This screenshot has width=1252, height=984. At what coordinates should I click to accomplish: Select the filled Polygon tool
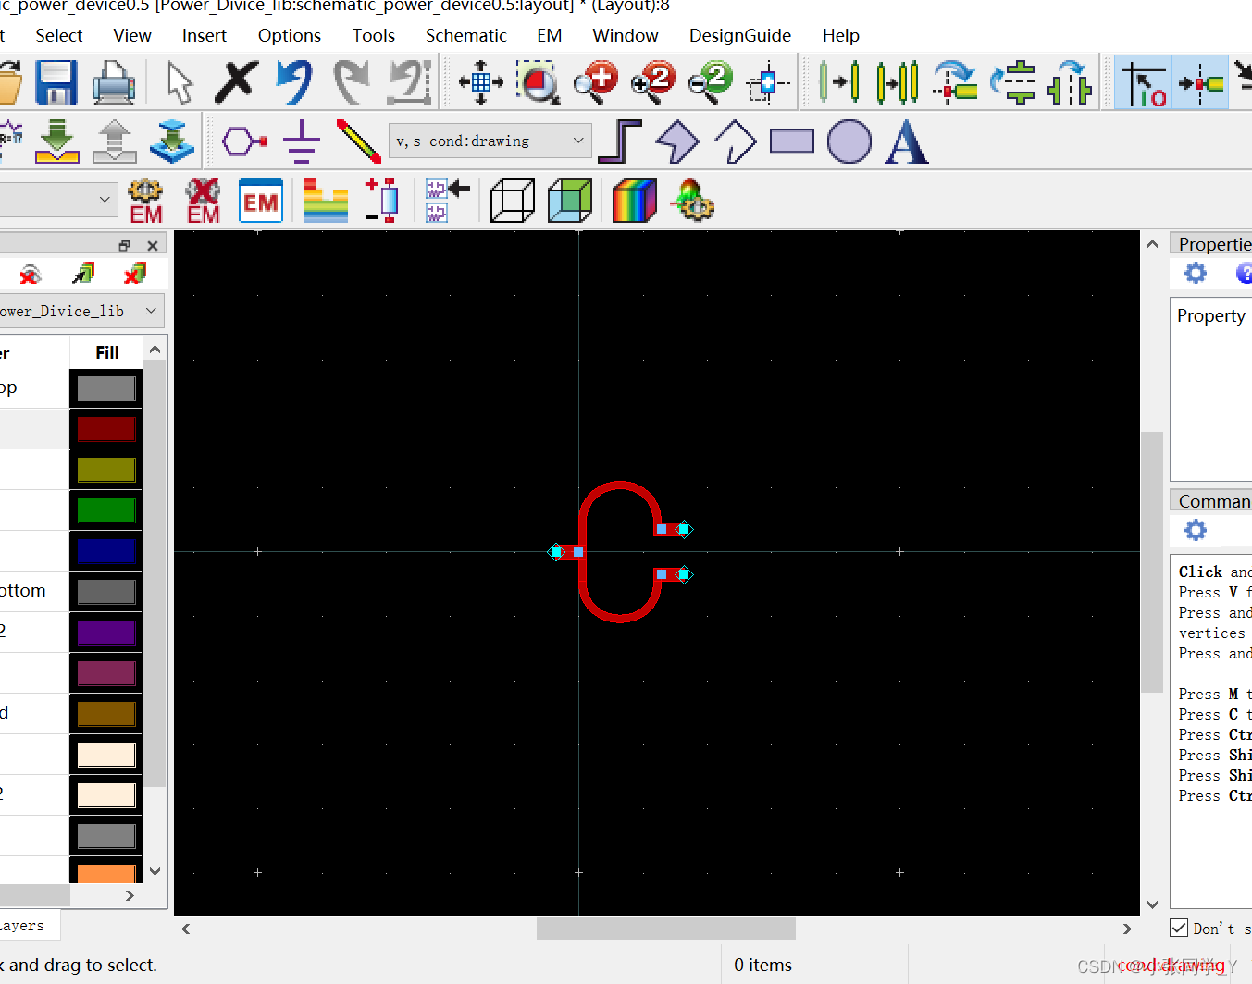click(677, 142)
